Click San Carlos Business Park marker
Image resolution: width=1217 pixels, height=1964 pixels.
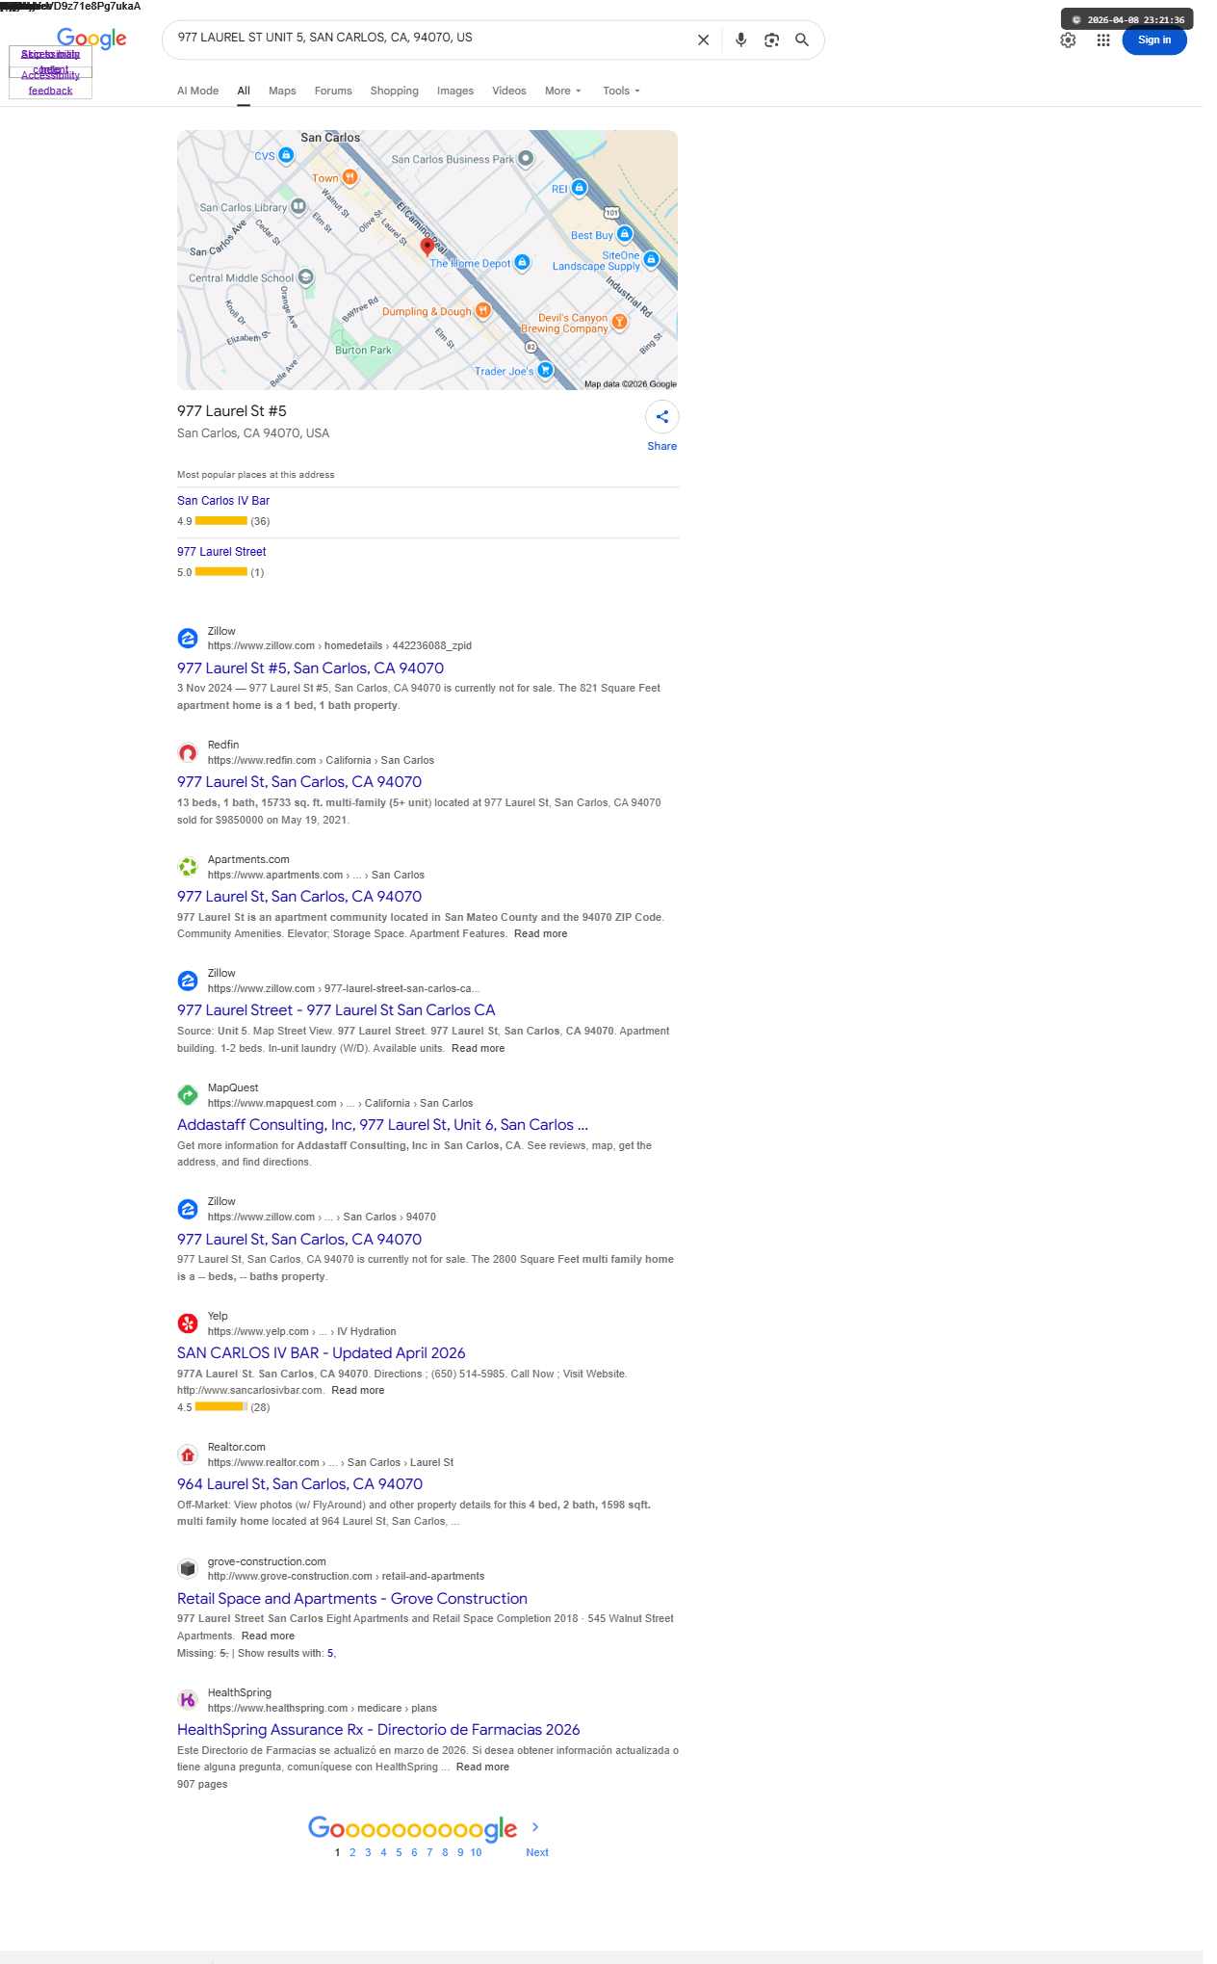[x=526, y=158]
